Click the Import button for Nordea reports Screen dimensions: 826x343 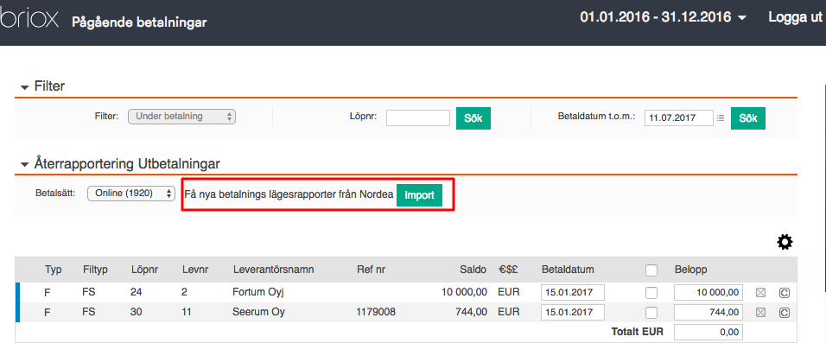[419, 195]
